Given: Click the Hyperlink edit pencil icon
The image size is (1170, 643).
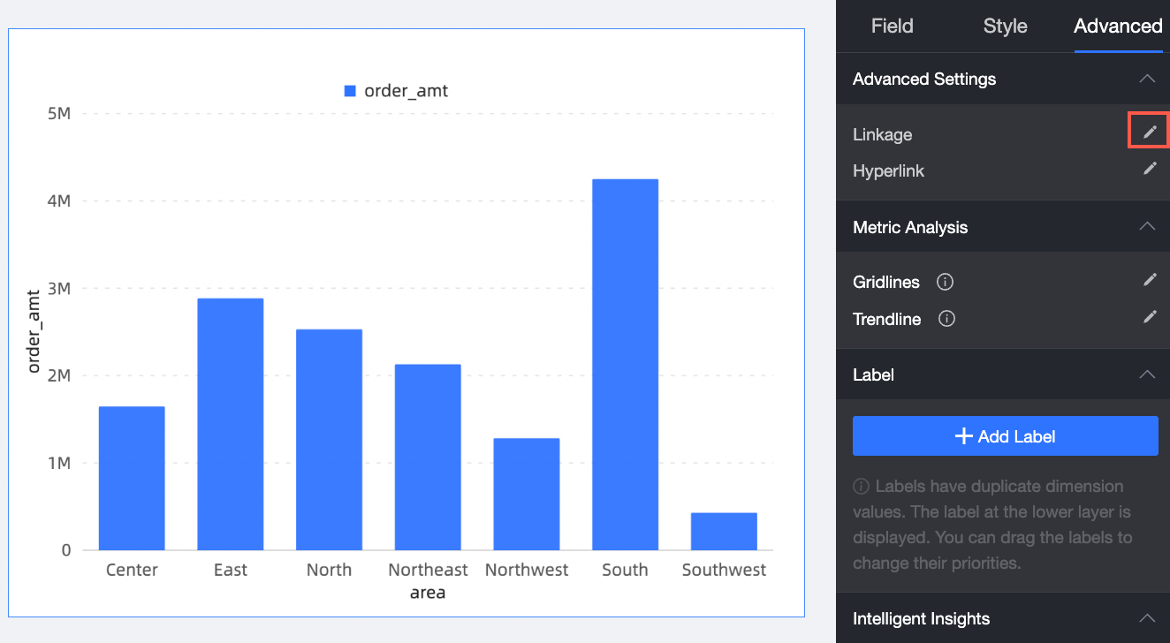Looking at the screenshot, I should tap(1149, 169).
